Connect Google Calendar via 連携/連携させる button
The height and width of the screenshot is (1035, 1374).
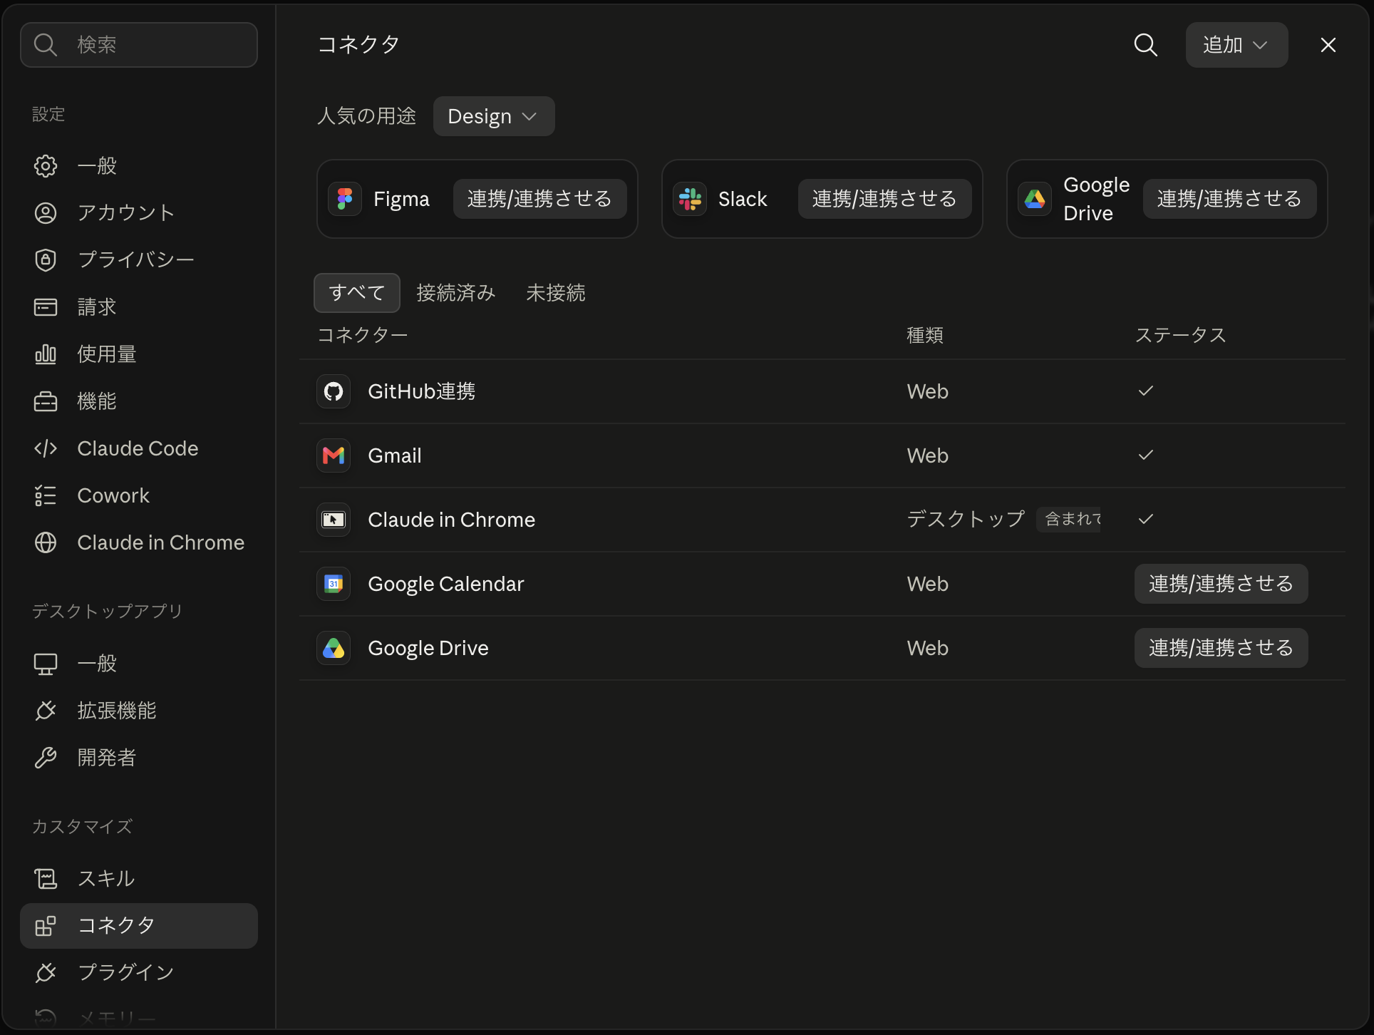click(x=1221, y=584)
